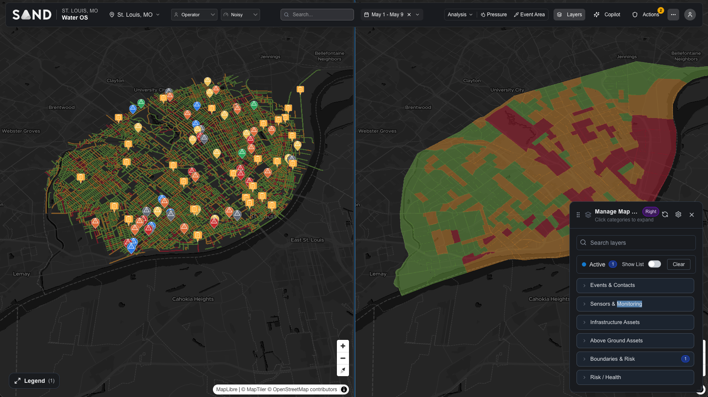Click the map attribution info icon
The width and height of the screenshot is (708, 397).
[x=344, y=389]
